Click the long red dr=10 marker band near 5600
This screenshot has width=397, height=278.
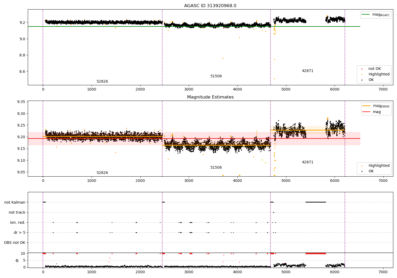pyautogui.click(x=316, y=254)
